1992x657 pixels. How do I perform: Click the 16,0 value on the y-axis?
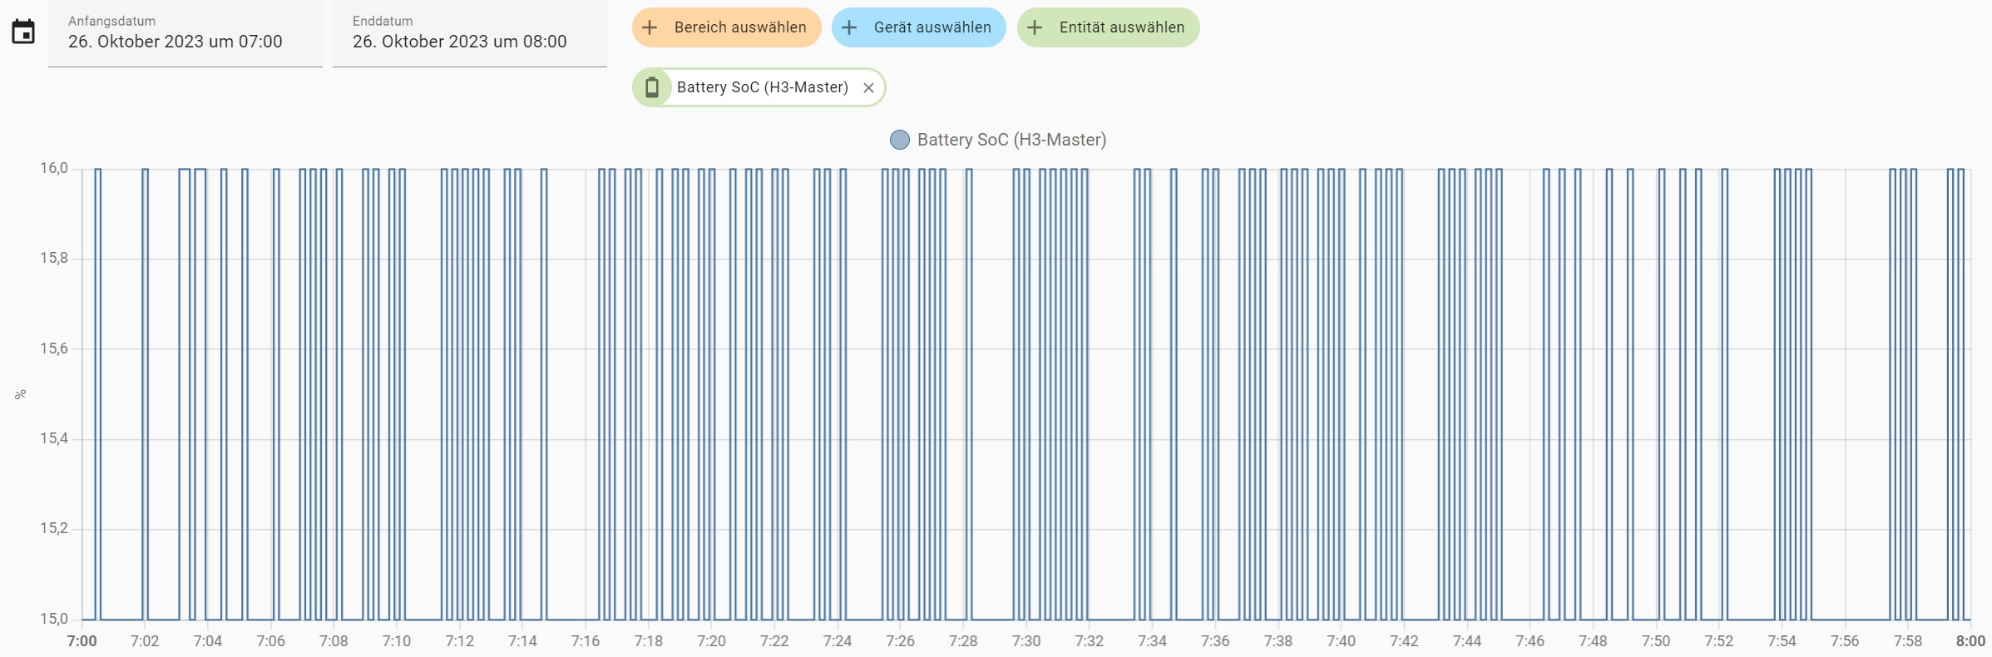point(54,168)
